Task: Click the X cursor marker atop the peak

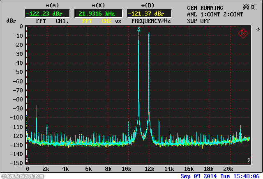Action: click(x=139, y=28)
